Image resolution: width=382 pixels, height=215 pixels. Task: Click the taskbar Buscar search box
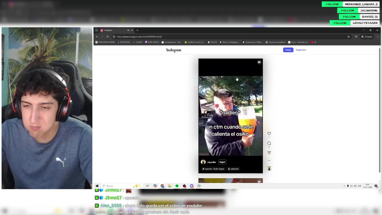pyautogui.click(x=122, y=186)
